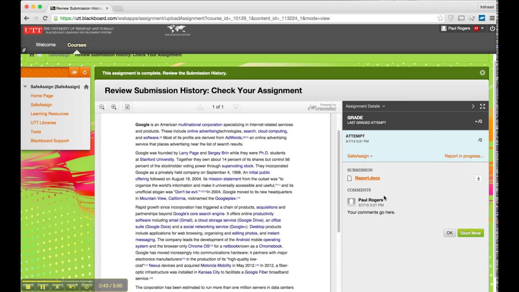Click the Motorola Mobility link in document

point(216,266)
